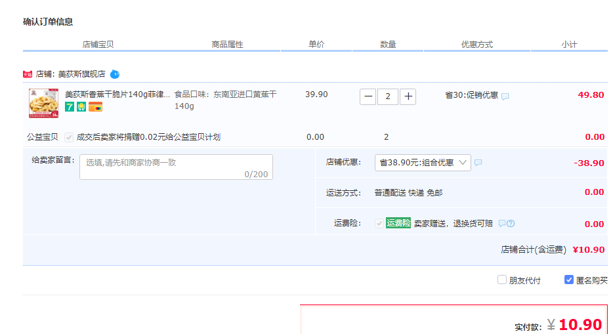613x334 pixels.
Task: Enable the 朋友代付 checkbox
Action: (502, 280)
